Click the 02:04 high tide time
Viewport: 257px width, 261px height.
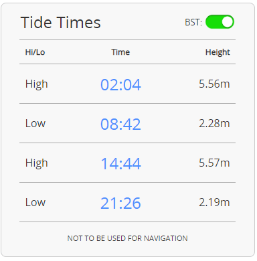click(120, 85)
